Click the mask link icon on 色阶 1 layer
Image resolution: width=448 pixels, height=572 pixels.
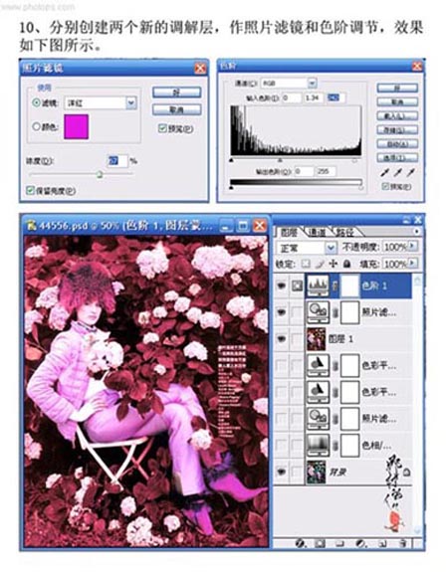point(336,286)
